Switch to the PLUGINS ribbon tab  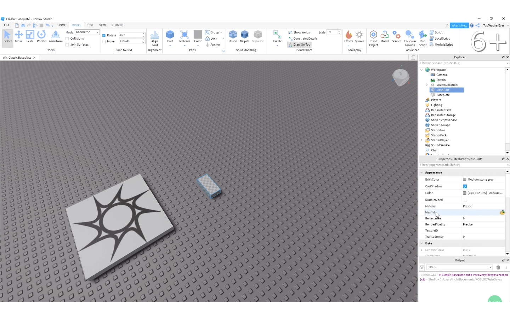(x=117, y=25)
